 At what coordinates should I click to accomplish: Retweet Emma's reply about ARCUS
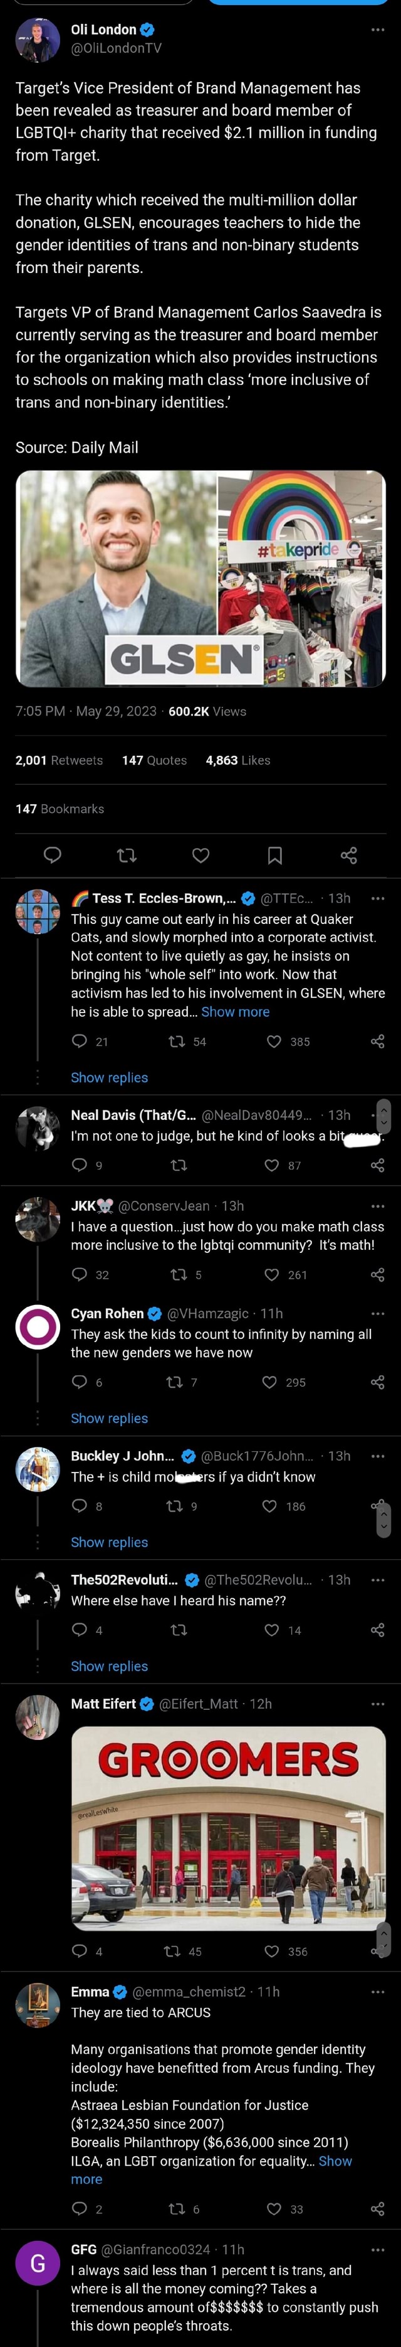177,2208
